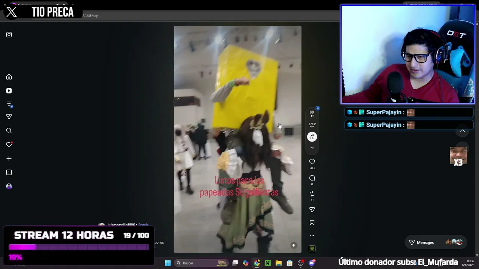Pause the reel by clicking the video
The height and width of the screenshot is (269, 479).
click(x=237, y=139)
